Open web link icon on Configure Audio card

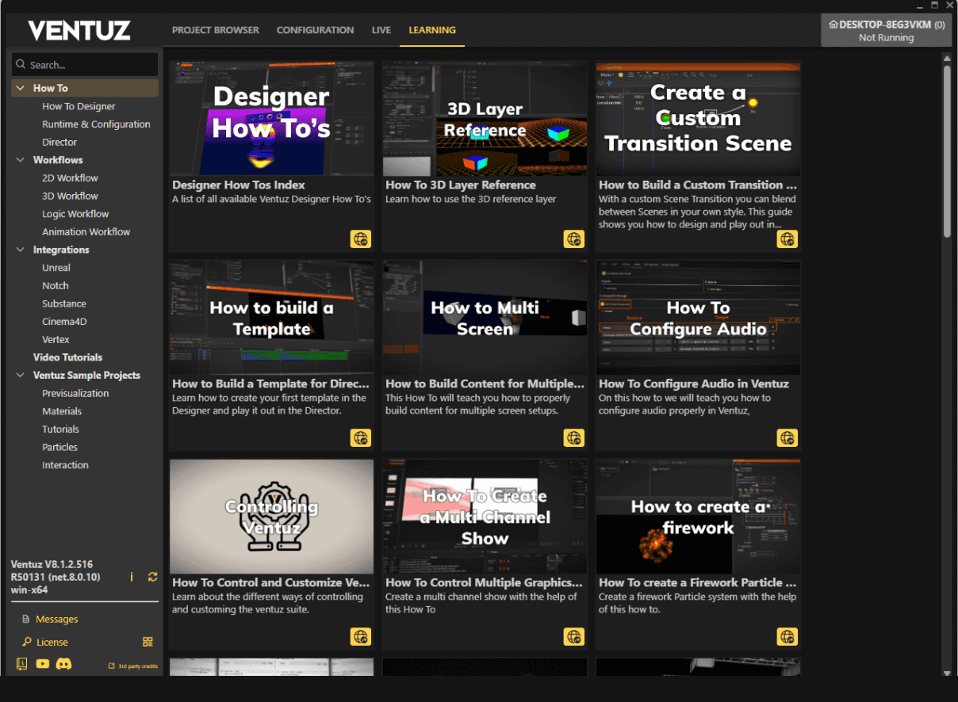click(787, 437)
